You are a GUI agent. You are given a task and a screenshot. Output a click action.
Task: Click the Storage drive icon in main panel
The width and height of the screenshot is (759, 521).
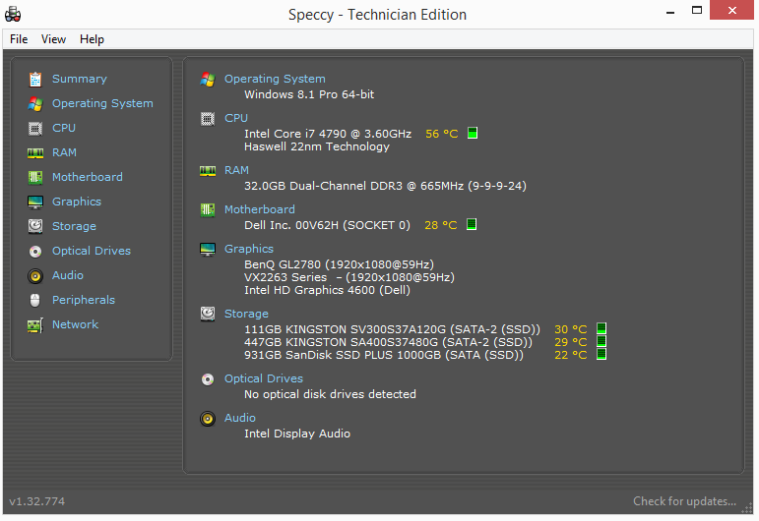208,315
